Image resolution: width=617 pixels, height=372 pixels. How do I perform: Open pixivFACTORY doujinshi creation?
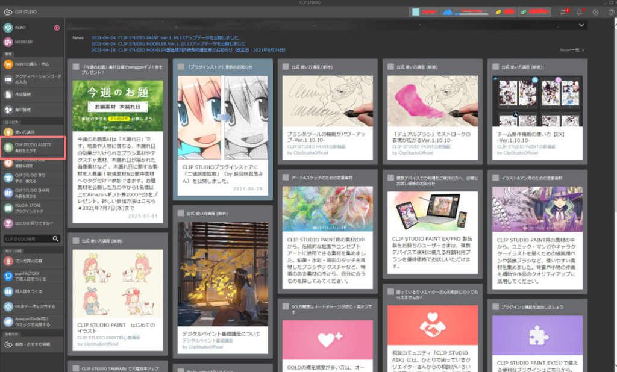(31, 276)
